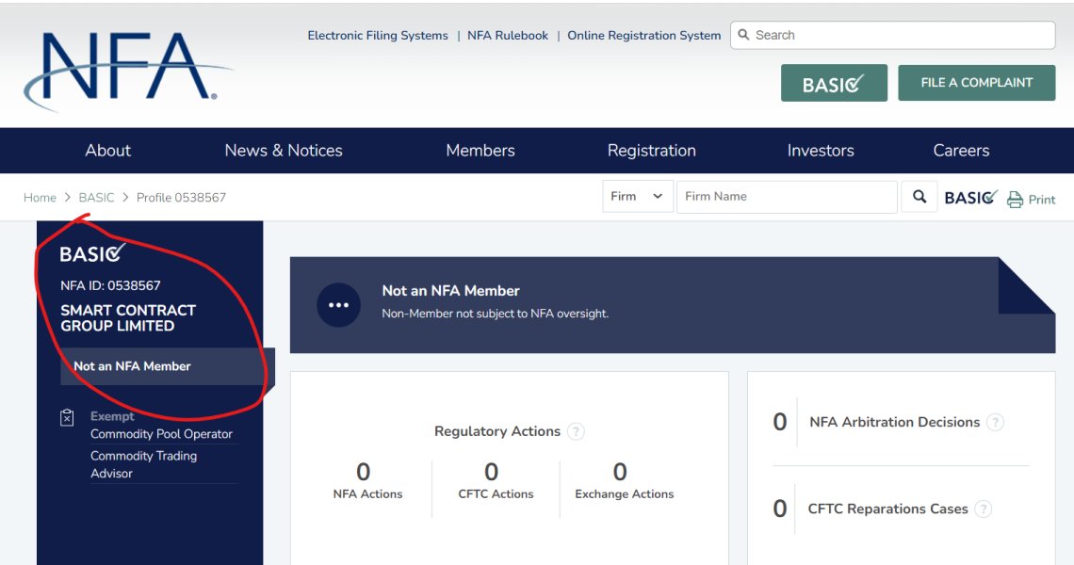Open the Commodity Trading Advisor sidebar link

(144, 464)
